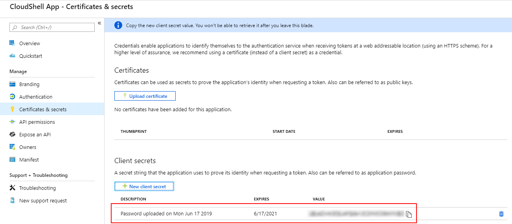Viewport: 512px width, 224px height.
Task: Click the page title 'CloudShell App - Certificates & secrets'
Action: [x=71, y=7]
